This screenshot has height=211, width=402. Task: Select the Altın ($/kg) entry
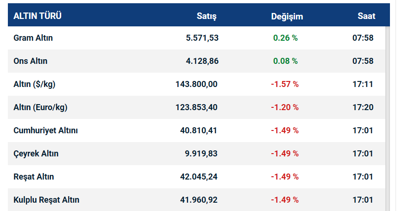[35, 84]
